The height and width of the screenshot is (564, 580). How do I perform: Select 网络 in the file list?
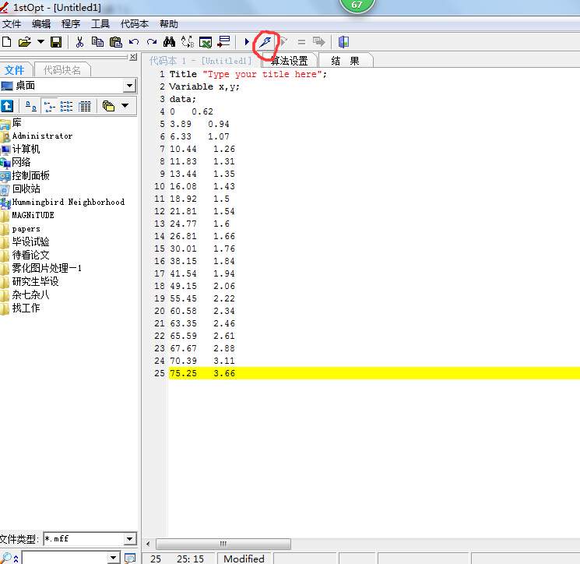click(x=21, y=163)
